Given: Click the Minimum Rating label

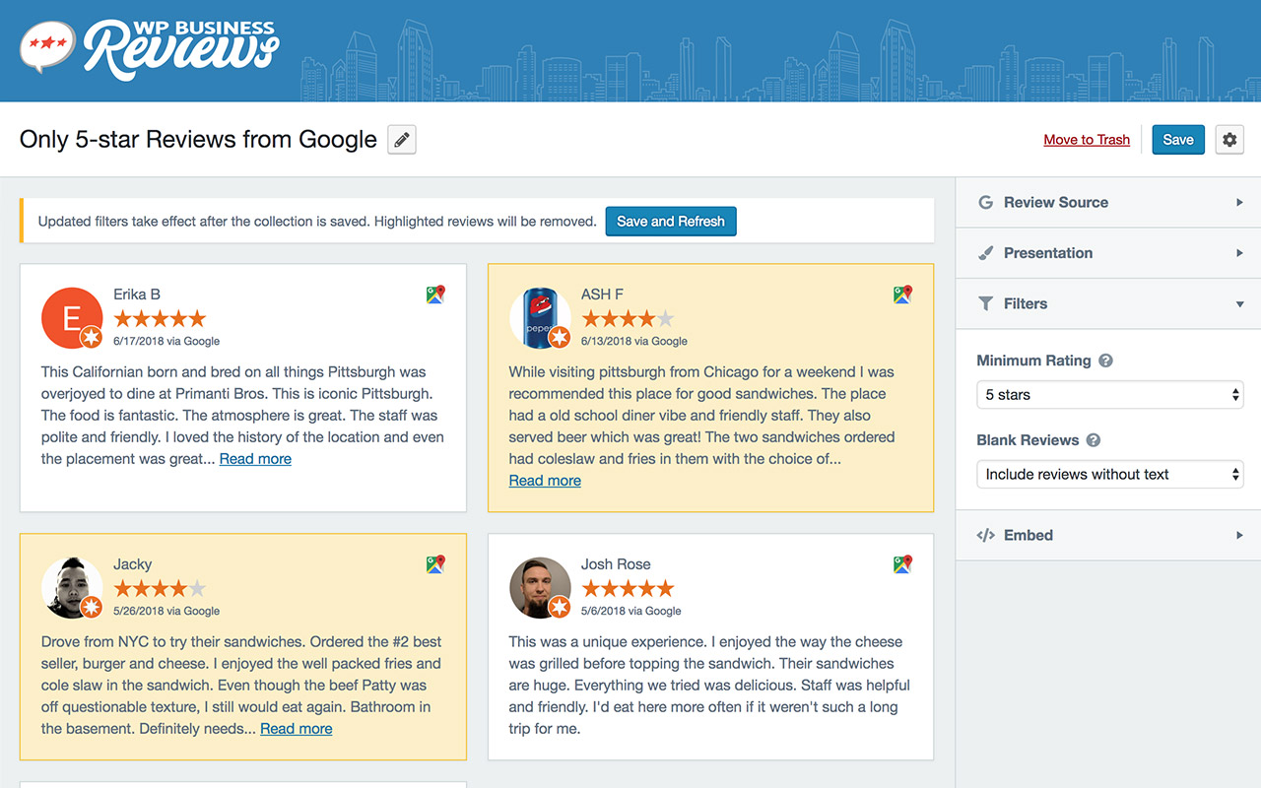Looking at the screenshot, I should (1033, 361).
